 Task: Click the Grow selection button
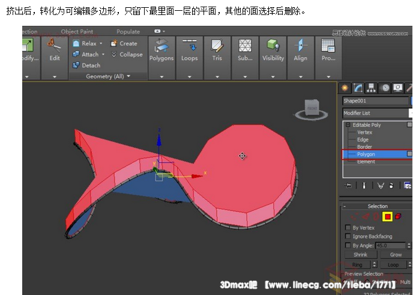point(396,255)
